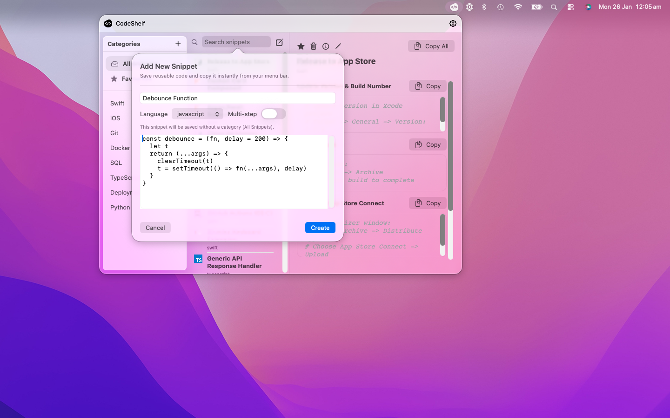
Task: Open the Language dropdown showing javascript
Action: coord(197,114)
